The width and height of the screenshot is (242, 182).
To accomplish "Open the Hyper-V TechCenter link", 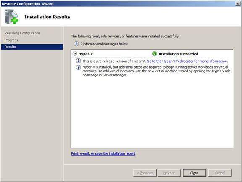I will pyautogui.click(x=187, y=61).
